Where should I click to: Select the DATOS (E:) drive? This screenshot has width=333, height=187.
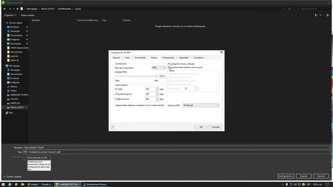(x=15, y=103)
